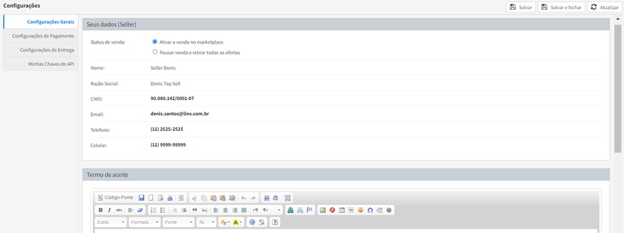Click the CNPJ value 90.080.142/0001-07
Screen dimensions: 624x233
click(172, 98)
